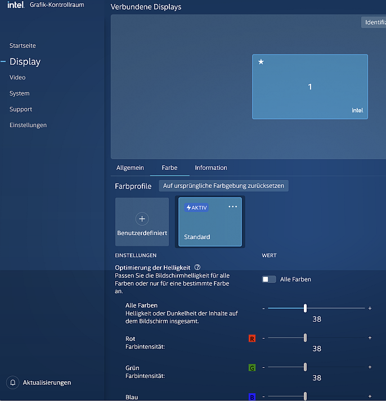The height and width of the screenshot is (401, 386).
Task: Decrease Rot intensity with minus
Action: click(x=263, y=338)
